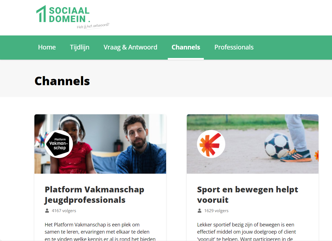Click the followers icon beside 1629 volgers

tap(199, 211)
